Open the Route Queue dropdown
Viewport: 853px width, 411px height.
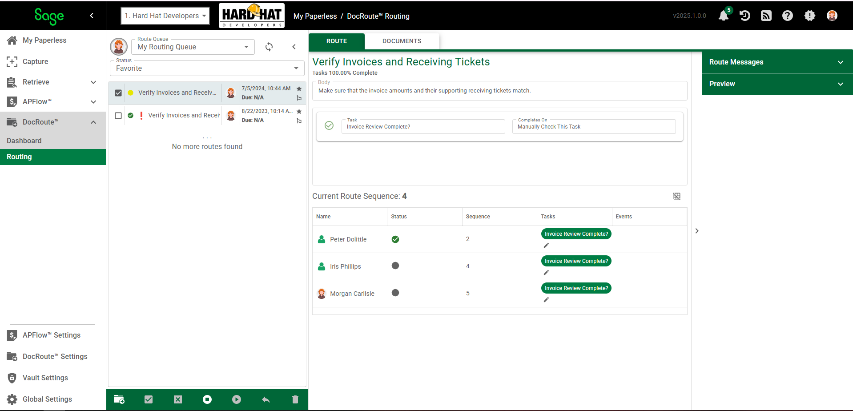pos(193,47)
